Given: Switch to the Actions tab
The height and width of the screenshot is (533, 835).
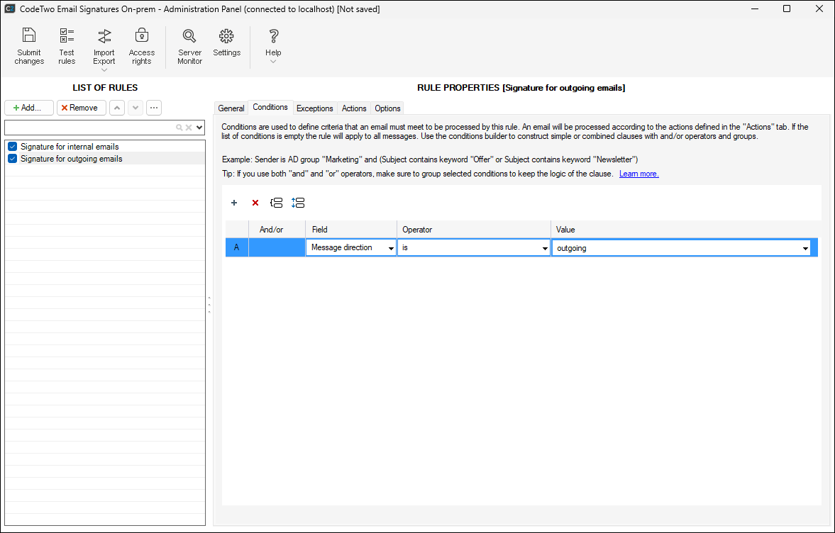Looking at the screenshot, I should click(x=354, y=108).
